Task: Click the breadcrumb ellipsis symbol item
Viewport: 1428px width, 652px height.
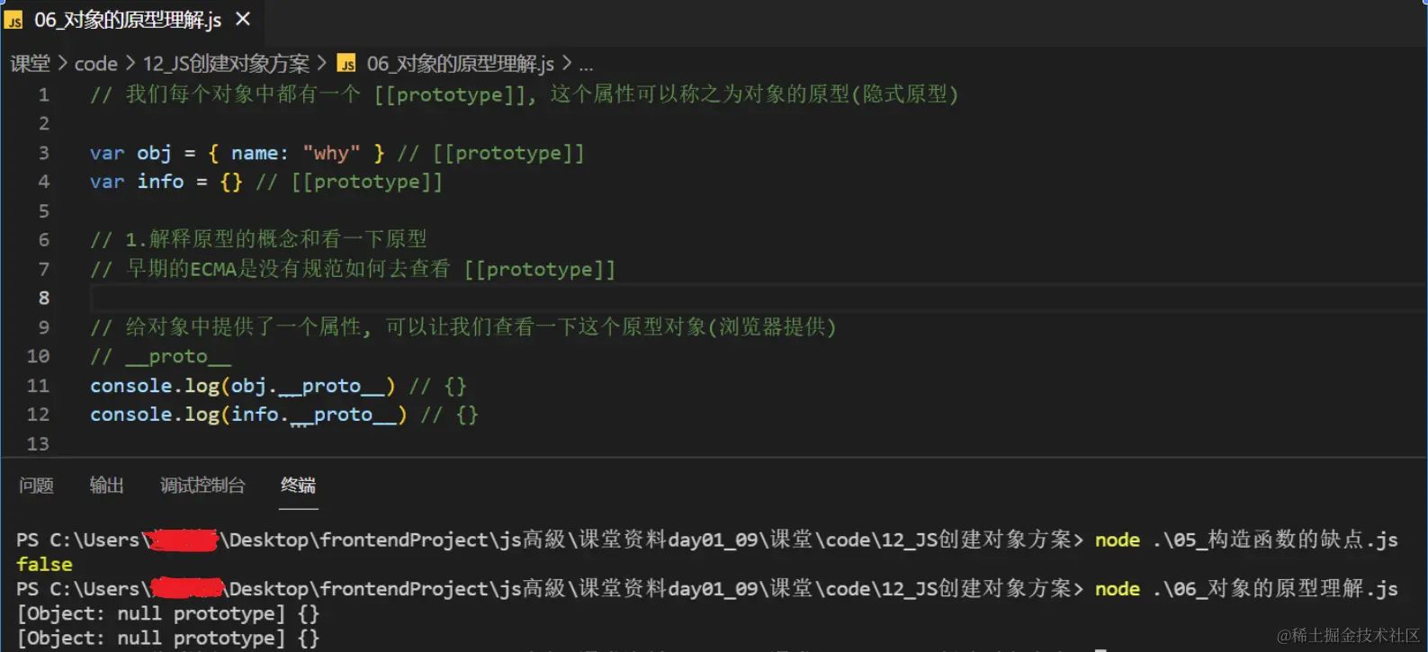Action: [586, 64]
